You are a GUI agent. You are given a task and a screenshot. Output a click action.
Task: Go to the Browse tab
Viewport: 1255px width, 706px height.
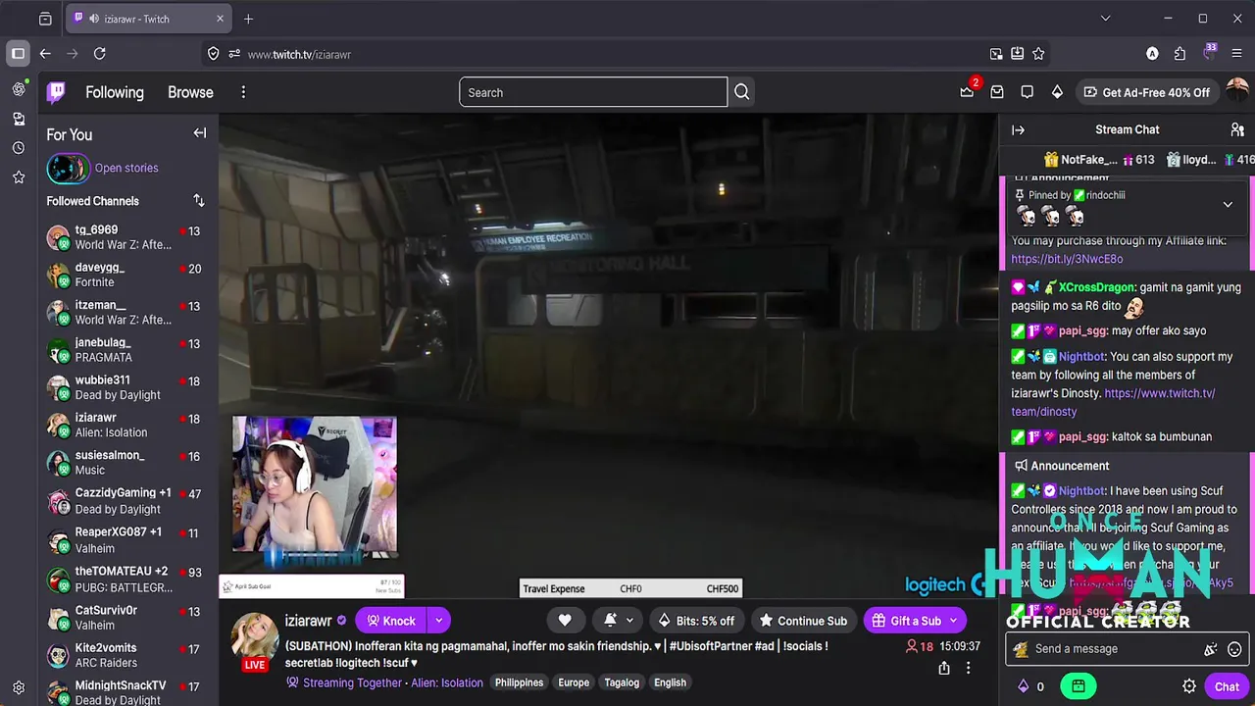[x=190, y=92]
